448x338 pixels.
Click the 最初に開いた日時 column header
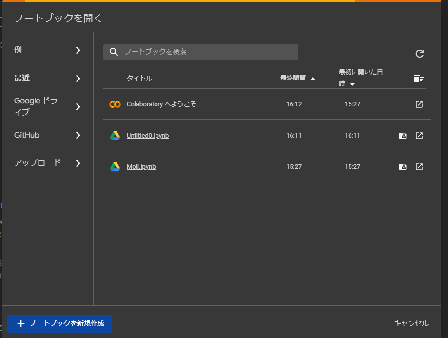(361, 78)
